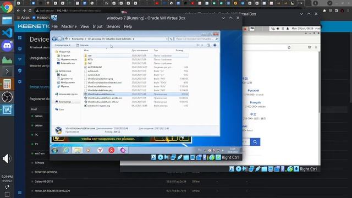Image resolution: width=352 pixels, height=198 pixels.
Task: Click optical disk indicator in the rear VM status bar
Action: point(238,169)
